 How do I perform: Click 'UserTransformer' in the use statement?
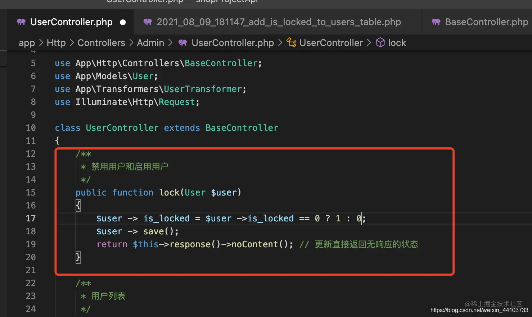tap(203, 89)
